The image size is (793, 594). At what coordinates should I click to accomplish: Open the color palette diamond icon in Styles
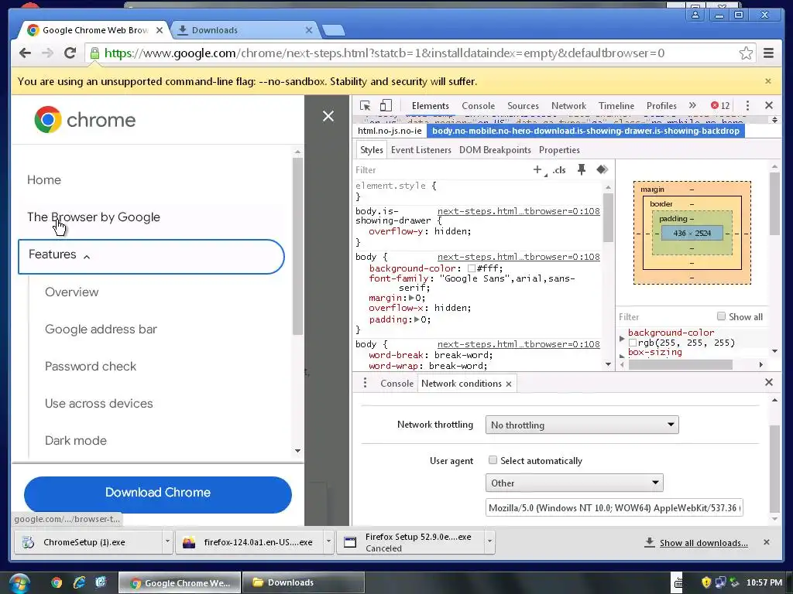click(602, 169)
